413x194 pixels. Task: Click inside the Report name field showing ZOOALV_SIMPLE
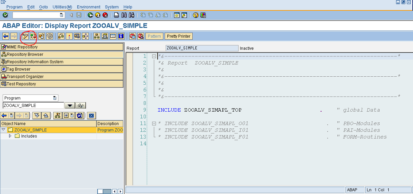(201, 48)
